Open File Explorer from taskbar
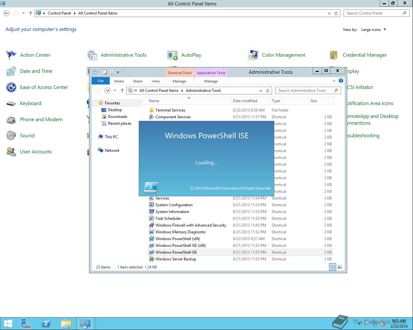 point(66,324)
